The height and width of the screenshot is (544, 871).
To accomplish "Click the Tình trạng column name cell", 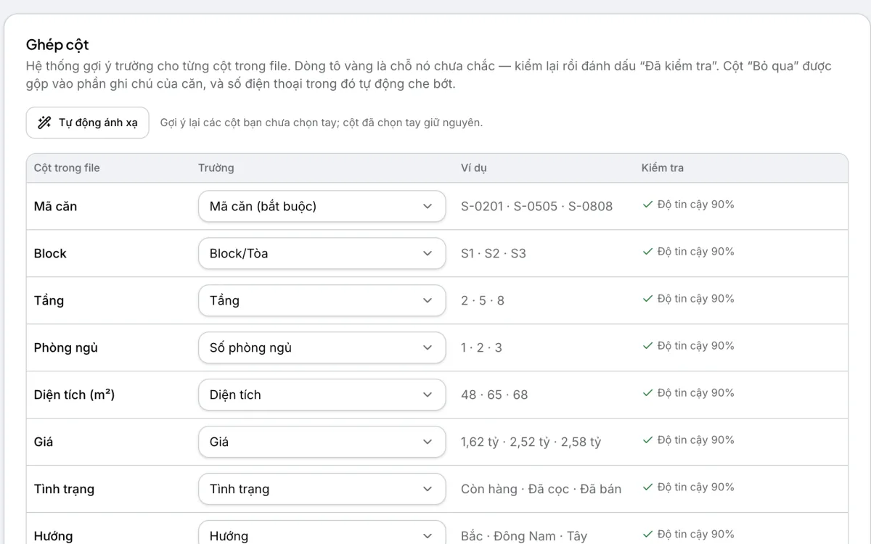I will click(64, 489).
